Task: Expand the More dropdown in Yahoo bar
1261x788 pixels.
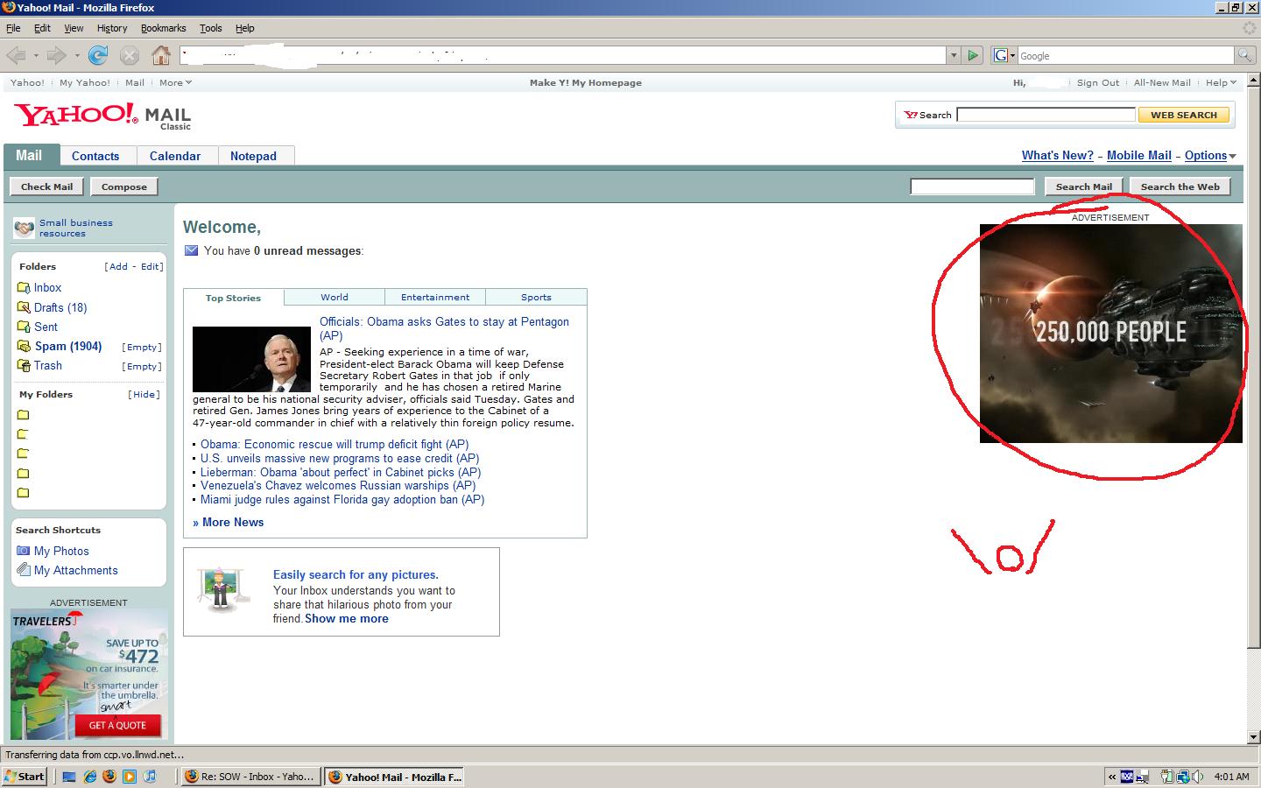Action: point(188,83)
